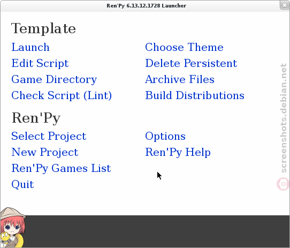Screen dimensions: 290x248
Task: Click the Template heading
Action: click(43, 28)
